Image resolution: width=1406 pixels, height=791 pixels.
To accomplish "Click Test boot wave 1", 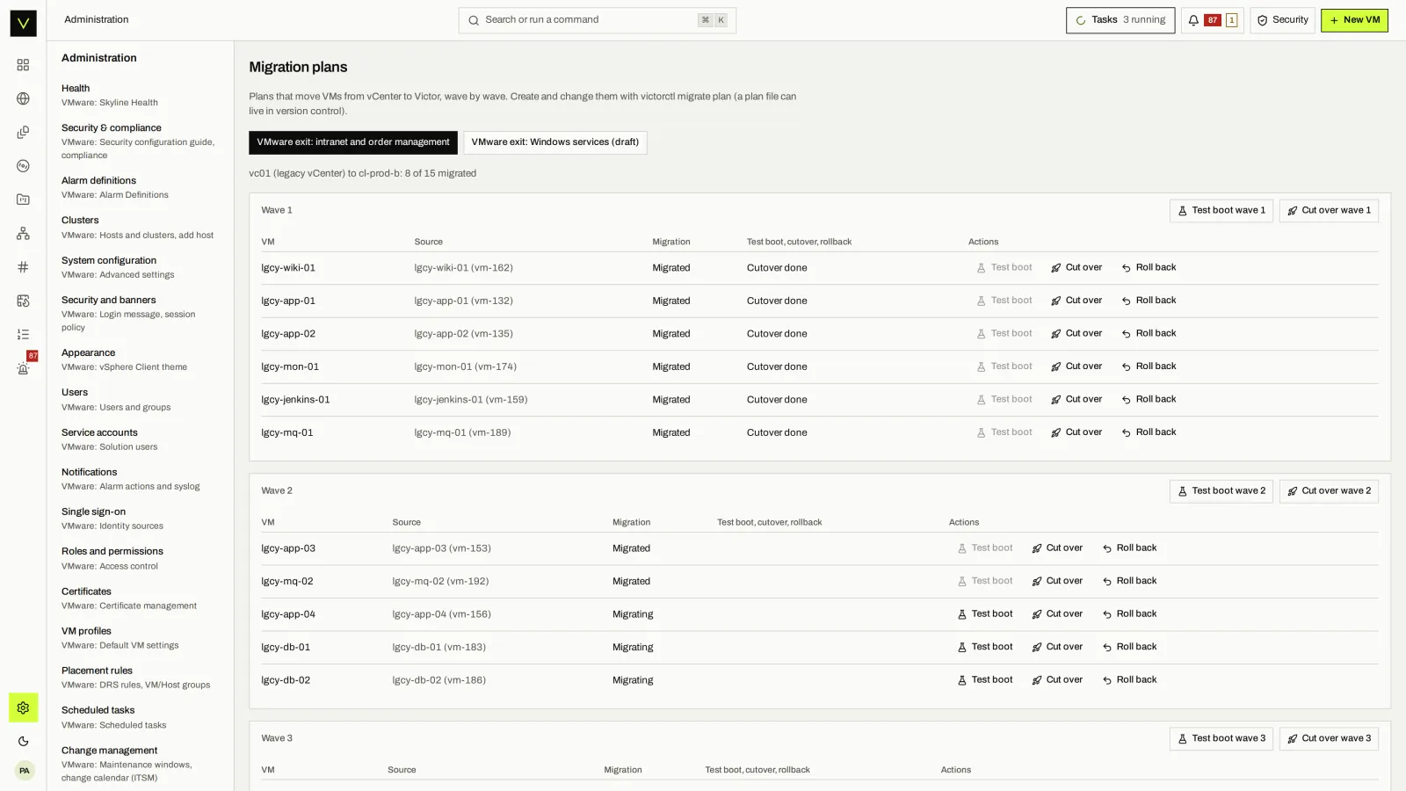I will pyautogui.click(x=1221, y=211).
